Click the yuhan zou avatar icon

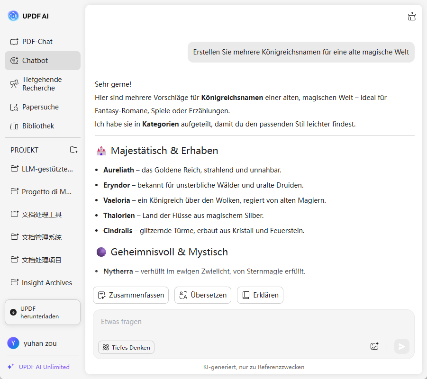[x=13, y=343]
